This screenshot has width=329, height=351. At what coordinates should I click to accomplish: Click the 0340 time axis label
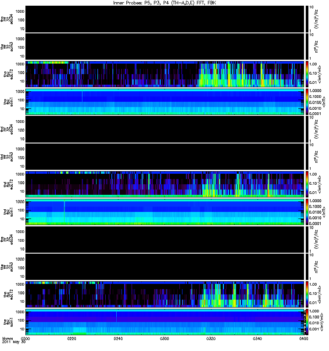click(257, 338)
